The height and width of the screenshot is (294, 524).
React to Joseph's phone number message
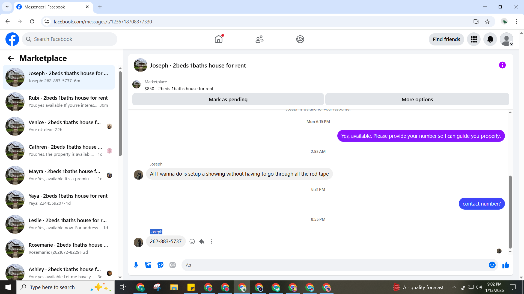click(x=192, y=241)
